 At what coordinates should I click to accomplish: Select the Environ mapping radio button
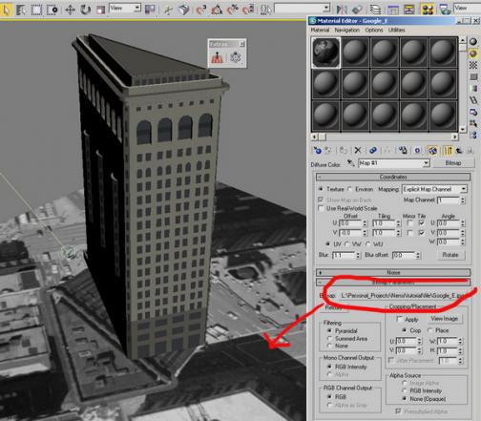350,189
